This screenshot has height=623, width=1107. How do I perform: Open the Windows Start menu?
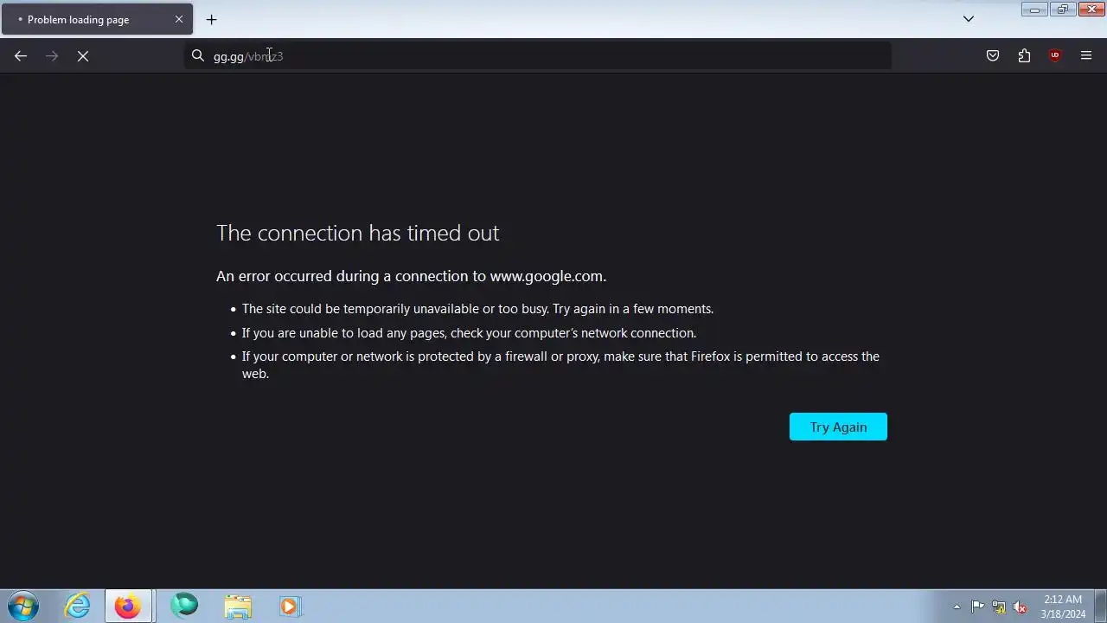[22, 606]
